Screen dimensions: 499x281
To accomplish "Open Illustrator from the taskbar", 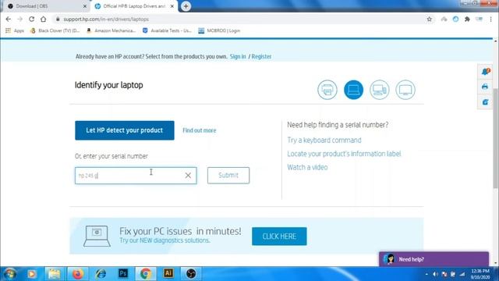I will coord(168,274).
